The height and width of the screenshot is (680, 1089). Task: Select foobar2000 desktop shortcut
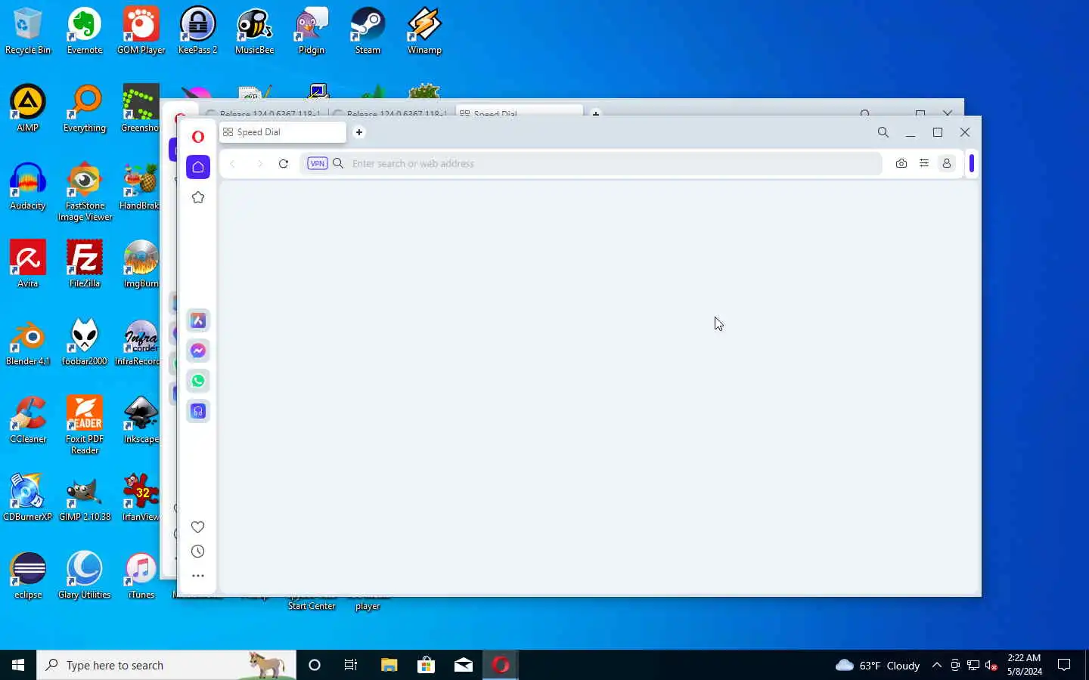coord(85,342)
